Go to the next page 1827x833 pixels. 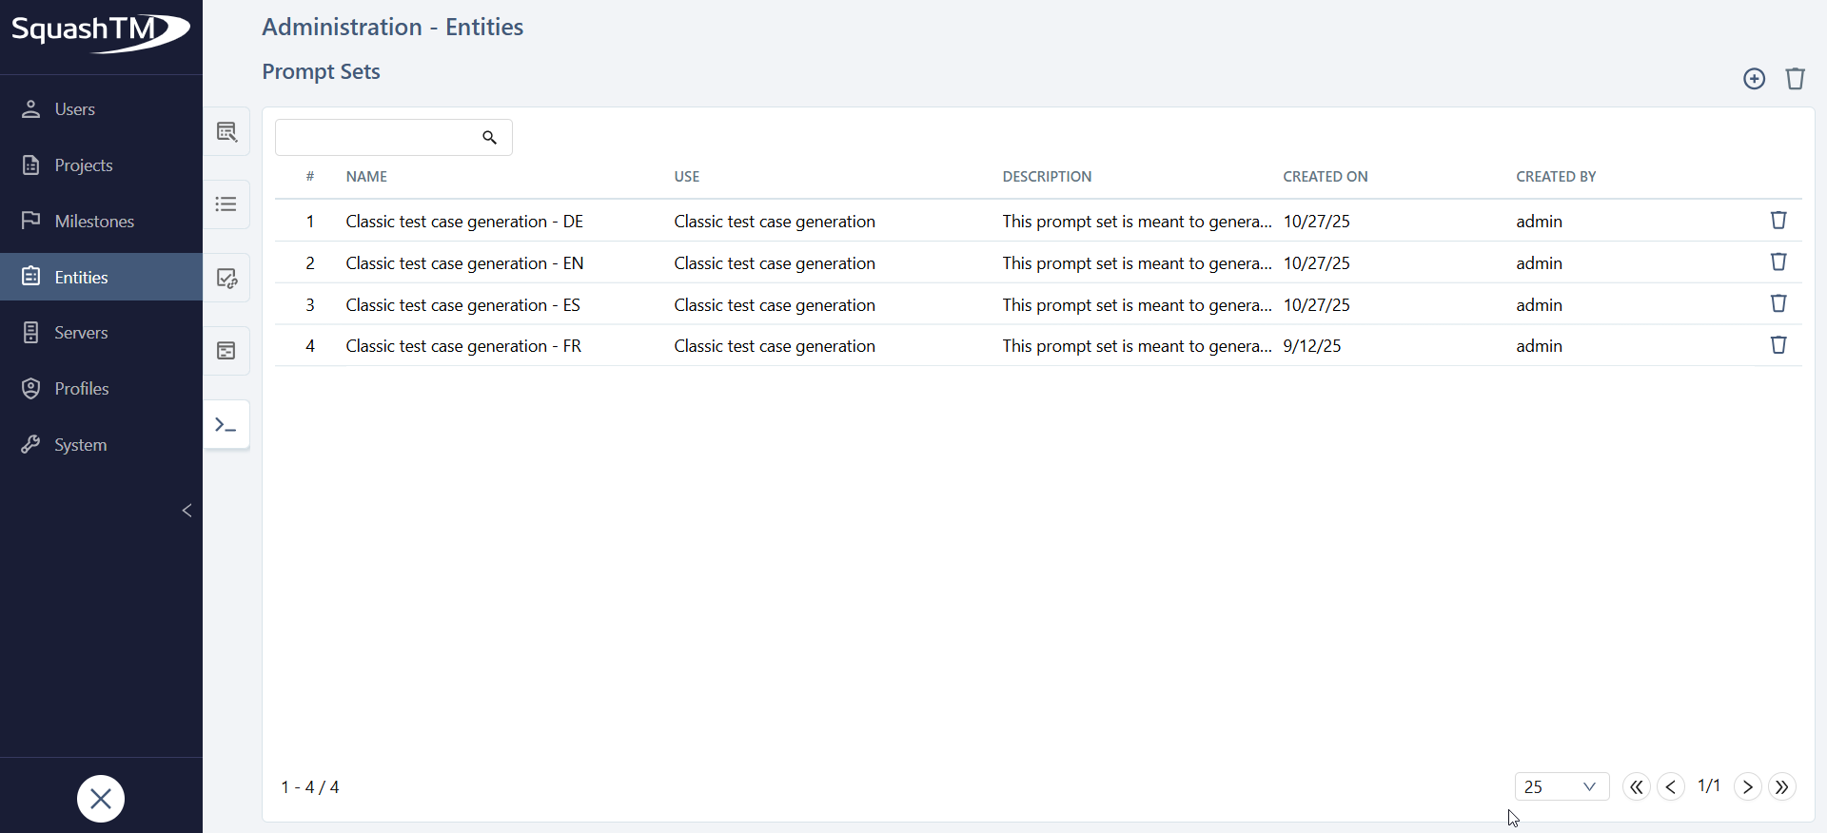pyautogui.click(x=1748, y=787)
